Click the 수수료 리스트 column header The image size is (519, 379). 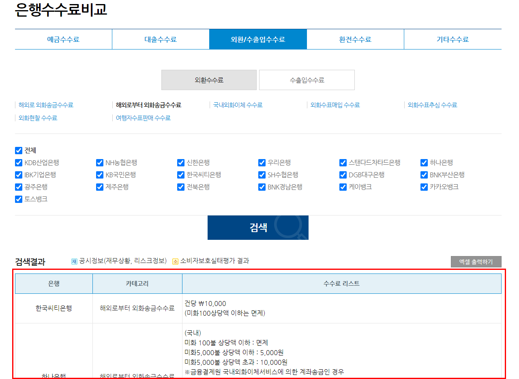[x=342, y=284]
